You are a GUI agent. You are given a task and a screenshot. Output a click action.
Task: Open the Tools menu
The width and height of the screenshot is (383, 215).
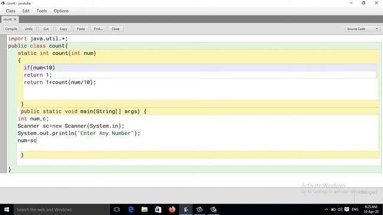41,11
